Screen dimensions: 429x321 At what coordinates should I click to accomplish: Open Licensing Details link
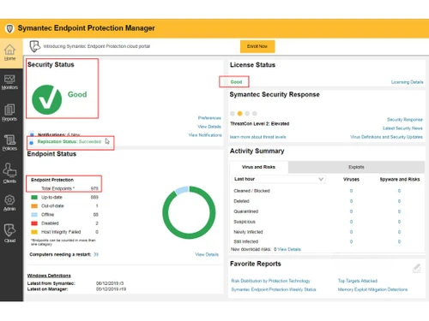click(407, 82)
